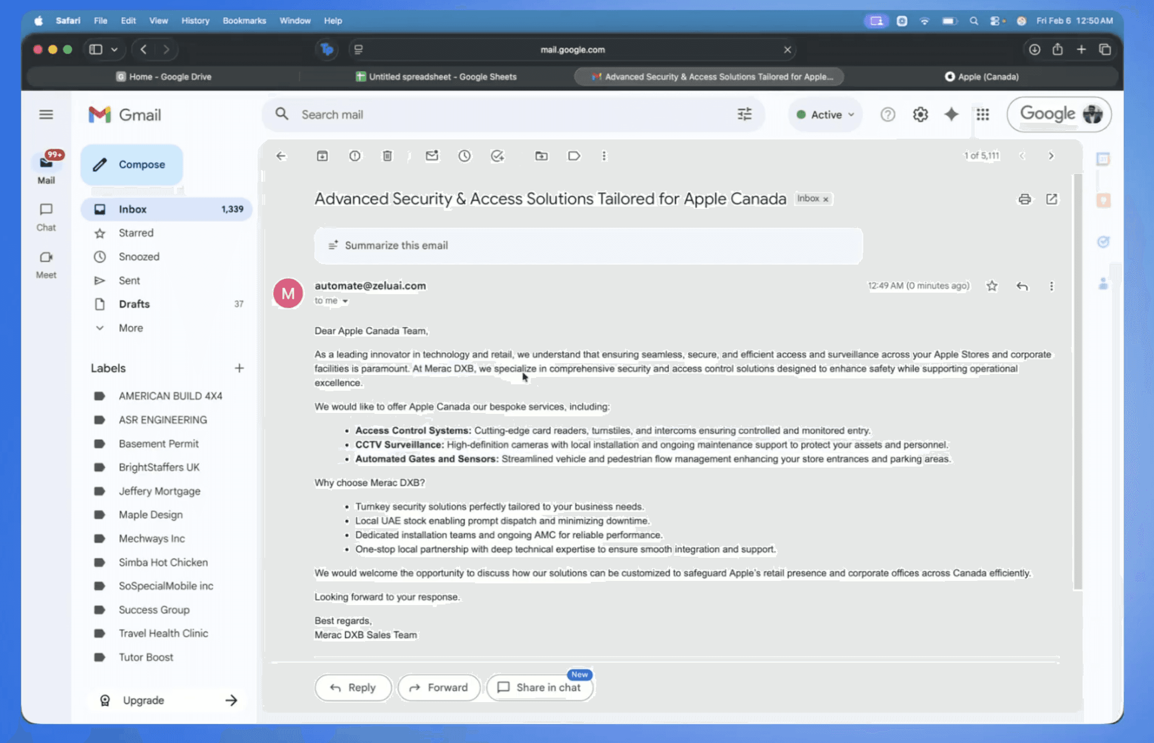Screen dimensions: 1154x743
Task: Remove the Inbox label tag
Action: 826,199
